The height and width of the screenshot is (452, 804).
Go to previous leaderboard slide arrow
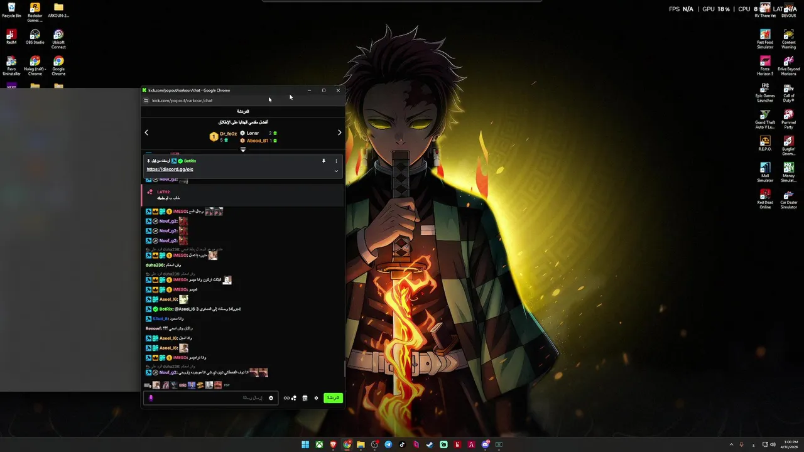point(146,132)
